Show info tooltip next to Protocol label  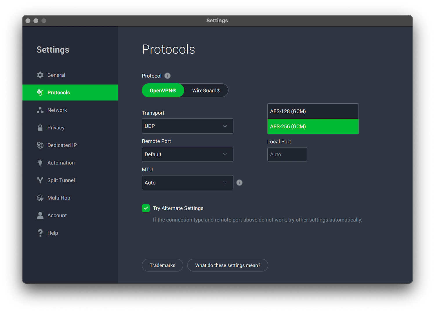(x=168, y=76)
